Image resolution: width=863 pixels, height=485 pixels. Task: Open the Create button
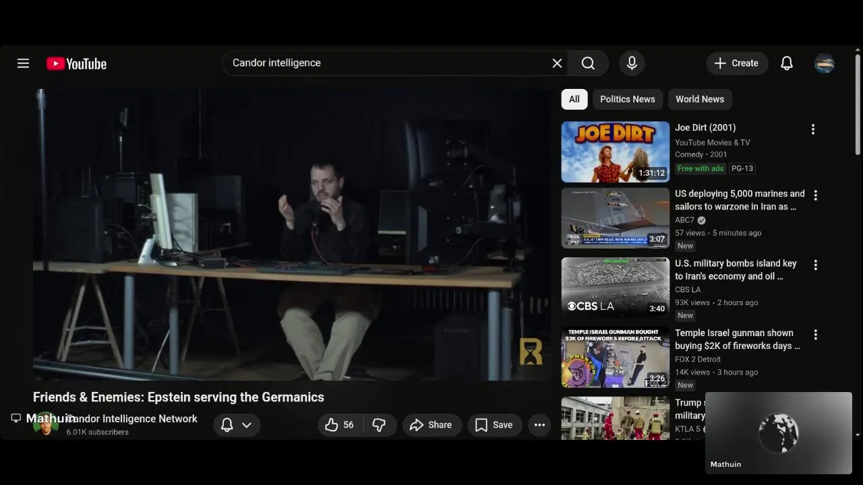point(737,63)
